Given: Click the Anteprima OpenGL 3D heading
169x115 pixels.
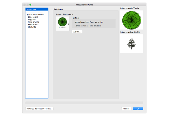Looking at the screenshot, I should 130,32.
